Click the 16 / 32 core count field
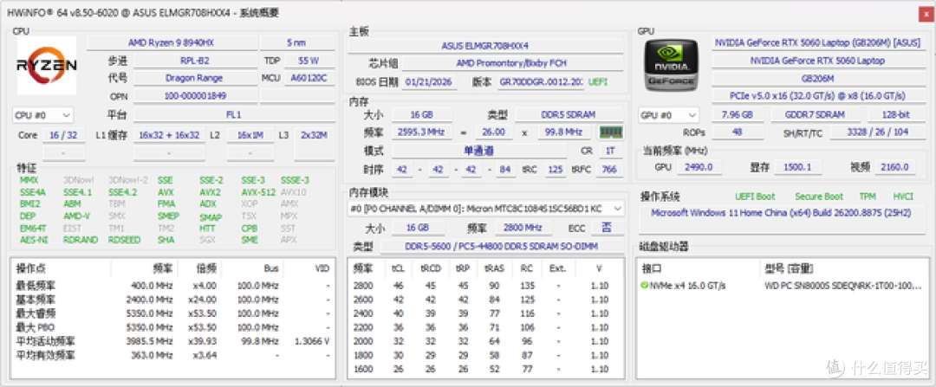Image resolution: width=936 pixels, height=387 pixels. click(x=63, y=135)
